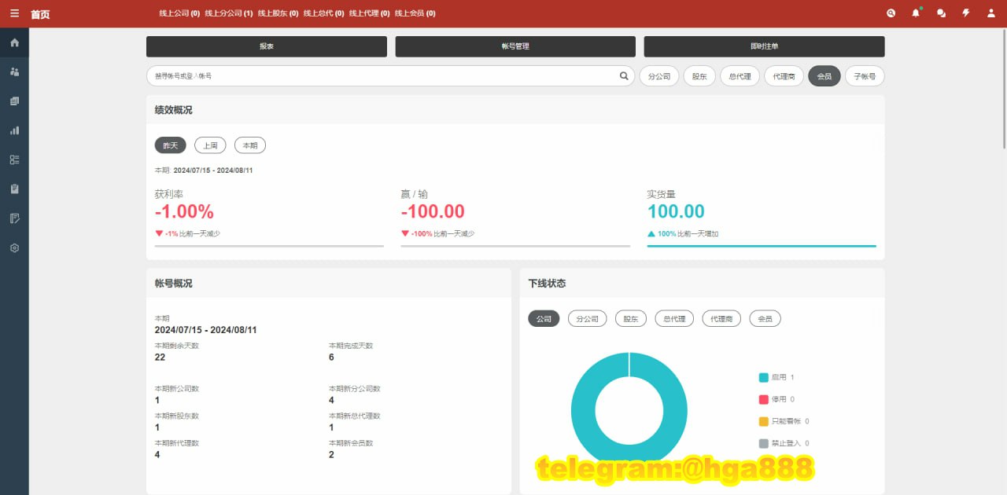Click the lightning bolt icon in header
The height and width of the screenshot is (495, 1007).
tap(966, 13)
